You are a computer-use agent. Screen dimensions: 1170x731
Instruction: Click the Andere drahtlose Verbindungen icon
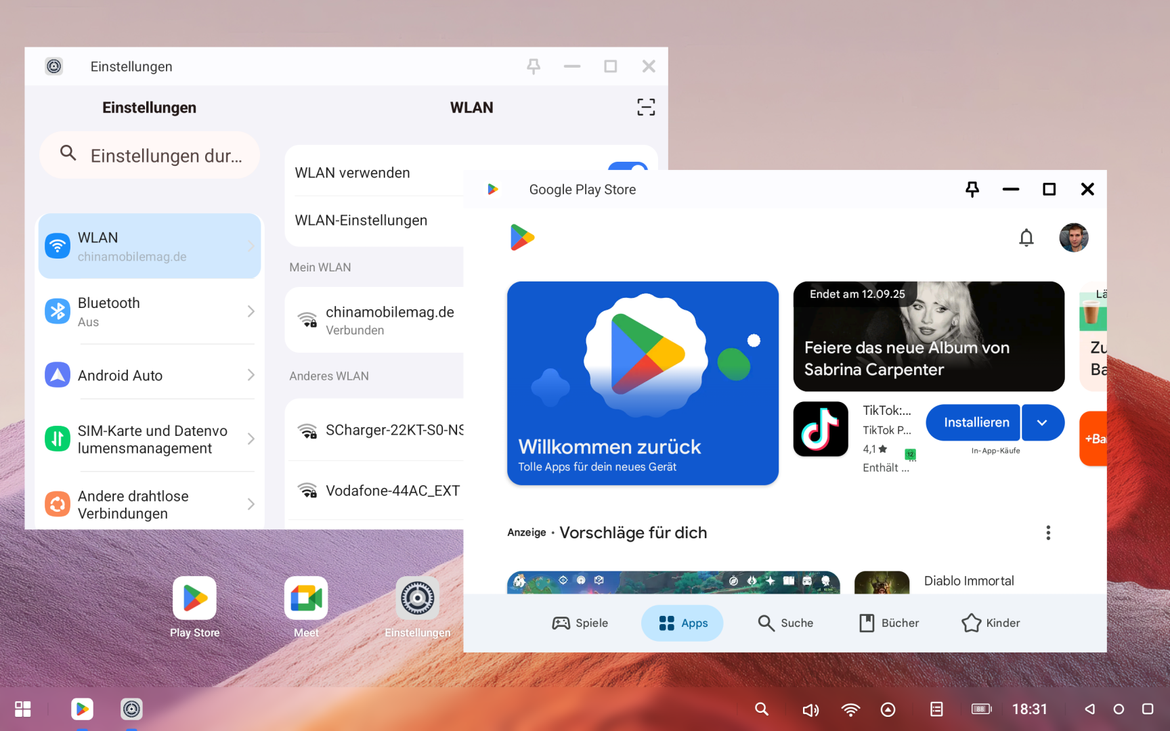tap(58, 504)
